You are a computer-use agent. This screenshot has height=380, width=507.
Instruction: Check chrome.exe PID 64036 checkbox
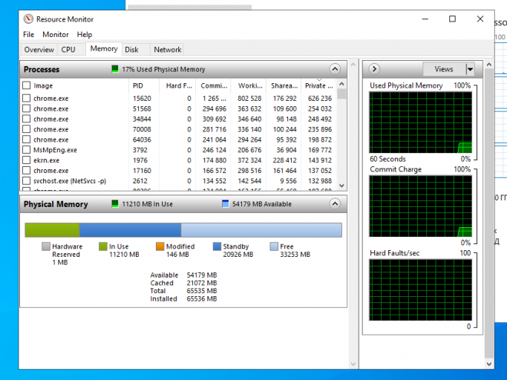[x=27, y=140]
